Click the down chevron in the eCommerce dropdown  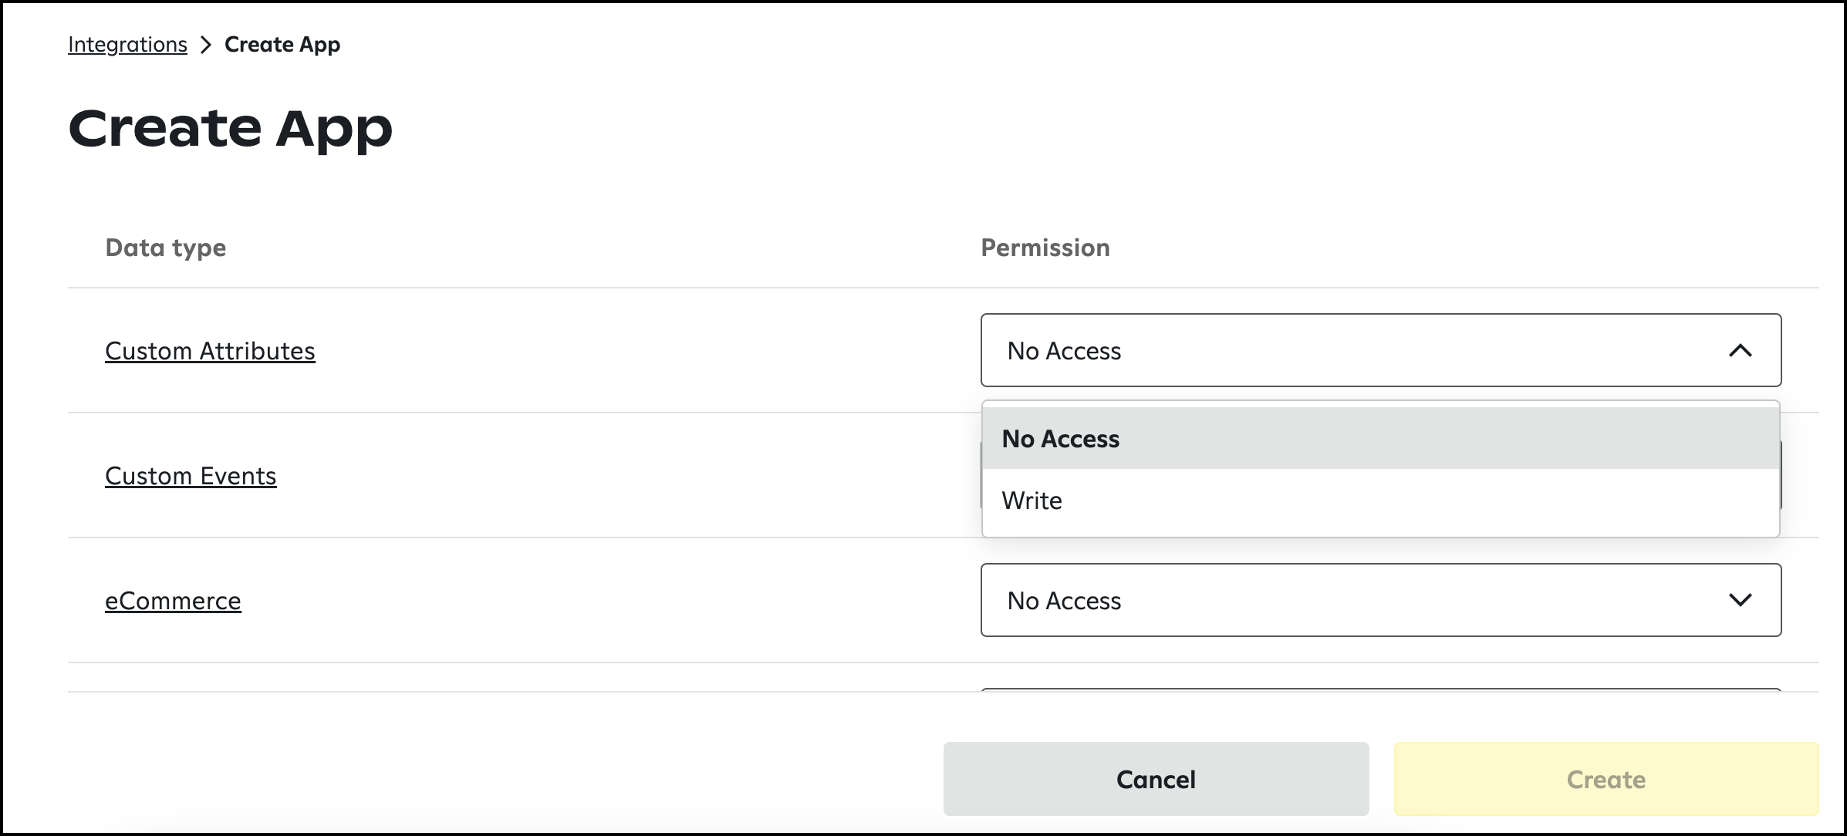pyautogui.click(x=1740, y=600)
